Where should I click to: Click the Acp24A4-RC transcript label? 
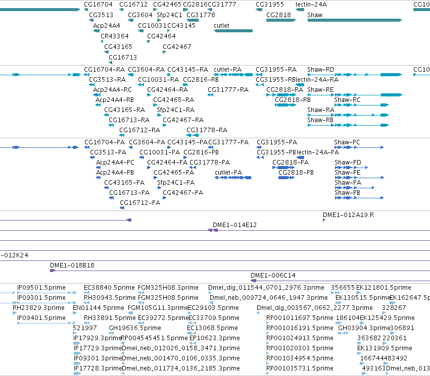pyautogui.click(x=113, y=90)
